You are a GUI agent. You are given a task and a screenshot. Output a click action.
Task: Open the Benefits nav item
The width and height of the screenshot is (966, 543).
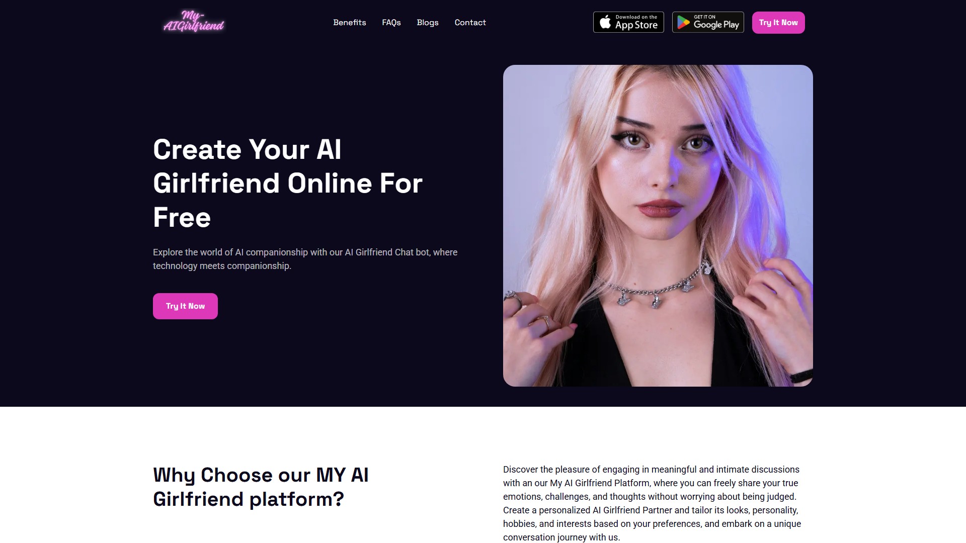pyautogui.click(x=349, y=23)
